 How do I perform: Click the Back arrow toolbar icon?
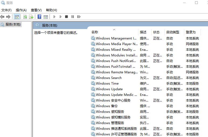[2, 17]
